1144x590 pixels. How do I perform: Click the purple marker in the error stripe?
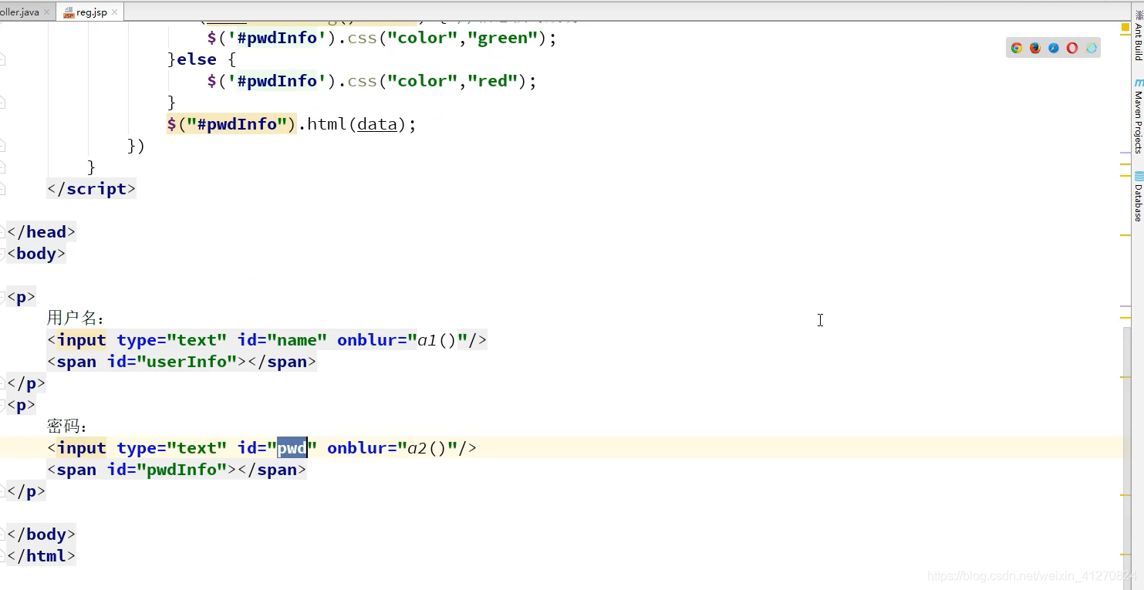(1125, 153)
